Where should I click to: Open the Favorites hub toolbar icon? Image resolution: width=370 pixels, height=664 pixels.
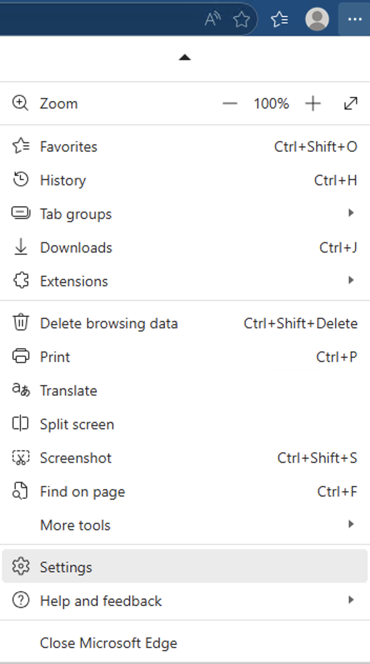coord(279,19)
